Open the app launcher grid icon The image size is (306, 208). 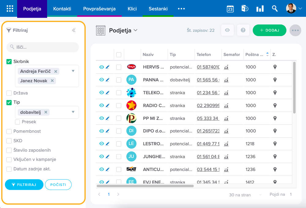10,9
